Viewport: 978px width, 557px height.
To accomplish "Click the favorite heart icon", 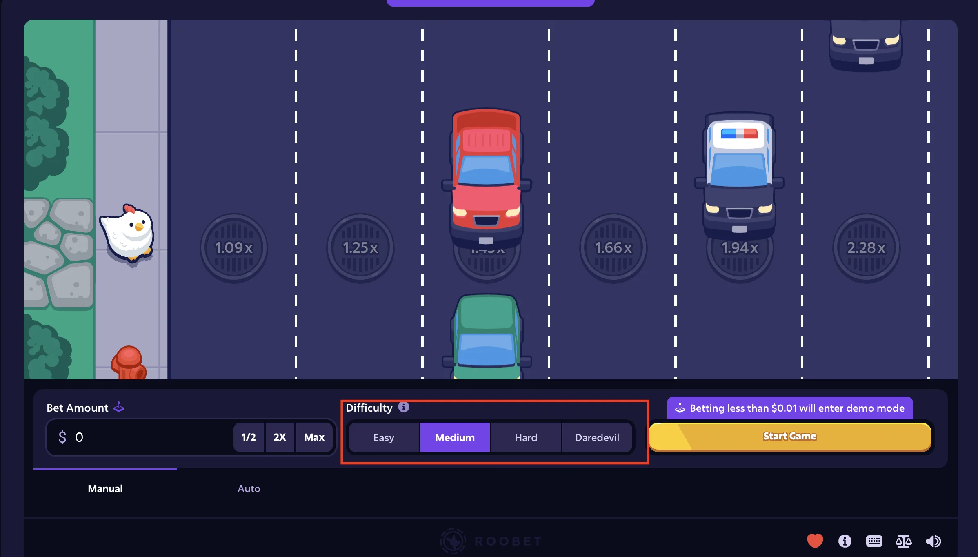I will coord(815,541).
